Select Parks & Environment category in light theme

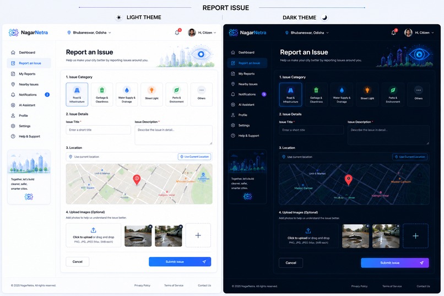pyautogui.click(x=176, y=94)
